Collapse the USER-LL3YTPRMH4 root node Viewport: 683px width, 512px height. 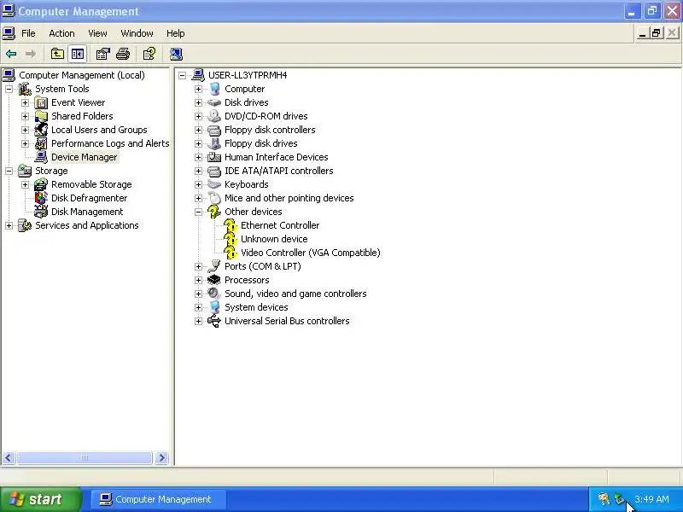[x=182, y=75]
